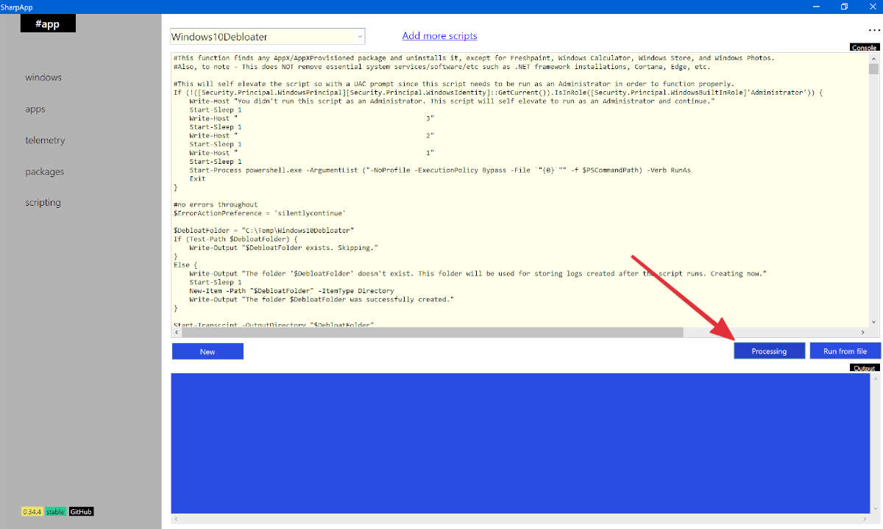Click the script editor's scroll-right arrow
The width and height of the screenshot is (883, 529).
(x=864, y=333)
